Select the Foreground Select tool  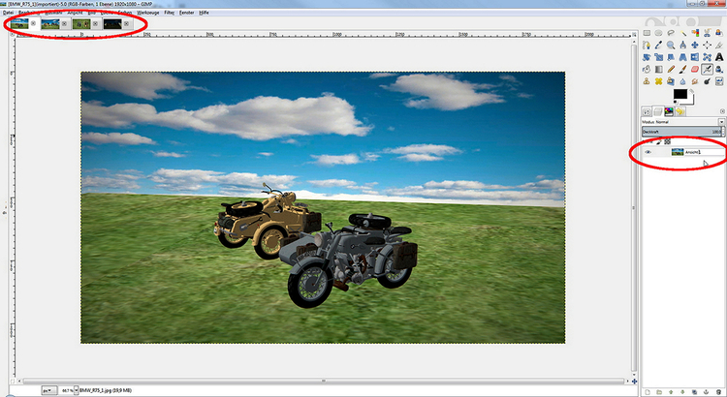718,33
